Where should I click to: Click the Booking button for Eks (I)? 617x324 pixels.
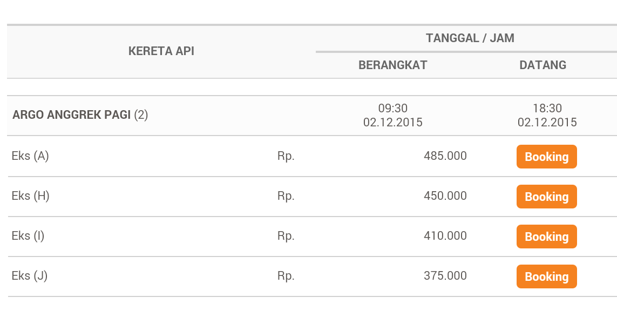coord(546,236)
